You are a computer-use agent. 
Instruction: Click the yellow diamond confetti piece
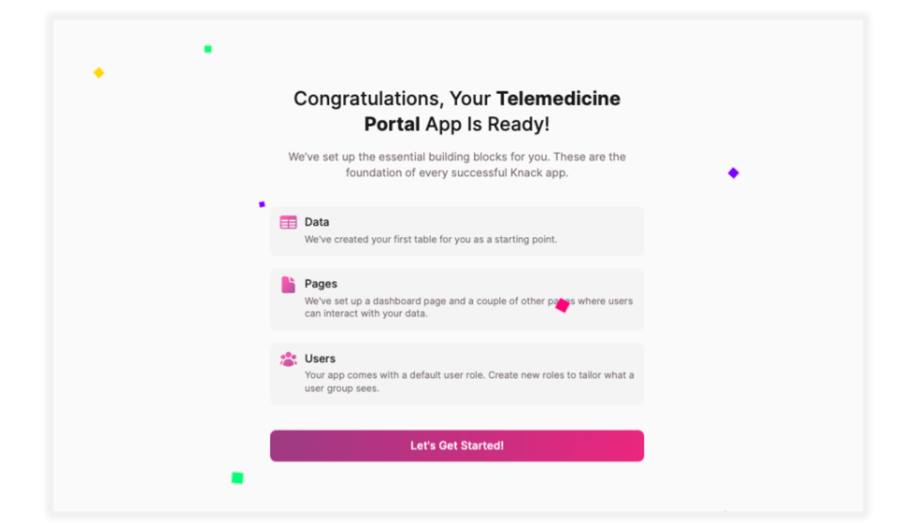[99, 73]
